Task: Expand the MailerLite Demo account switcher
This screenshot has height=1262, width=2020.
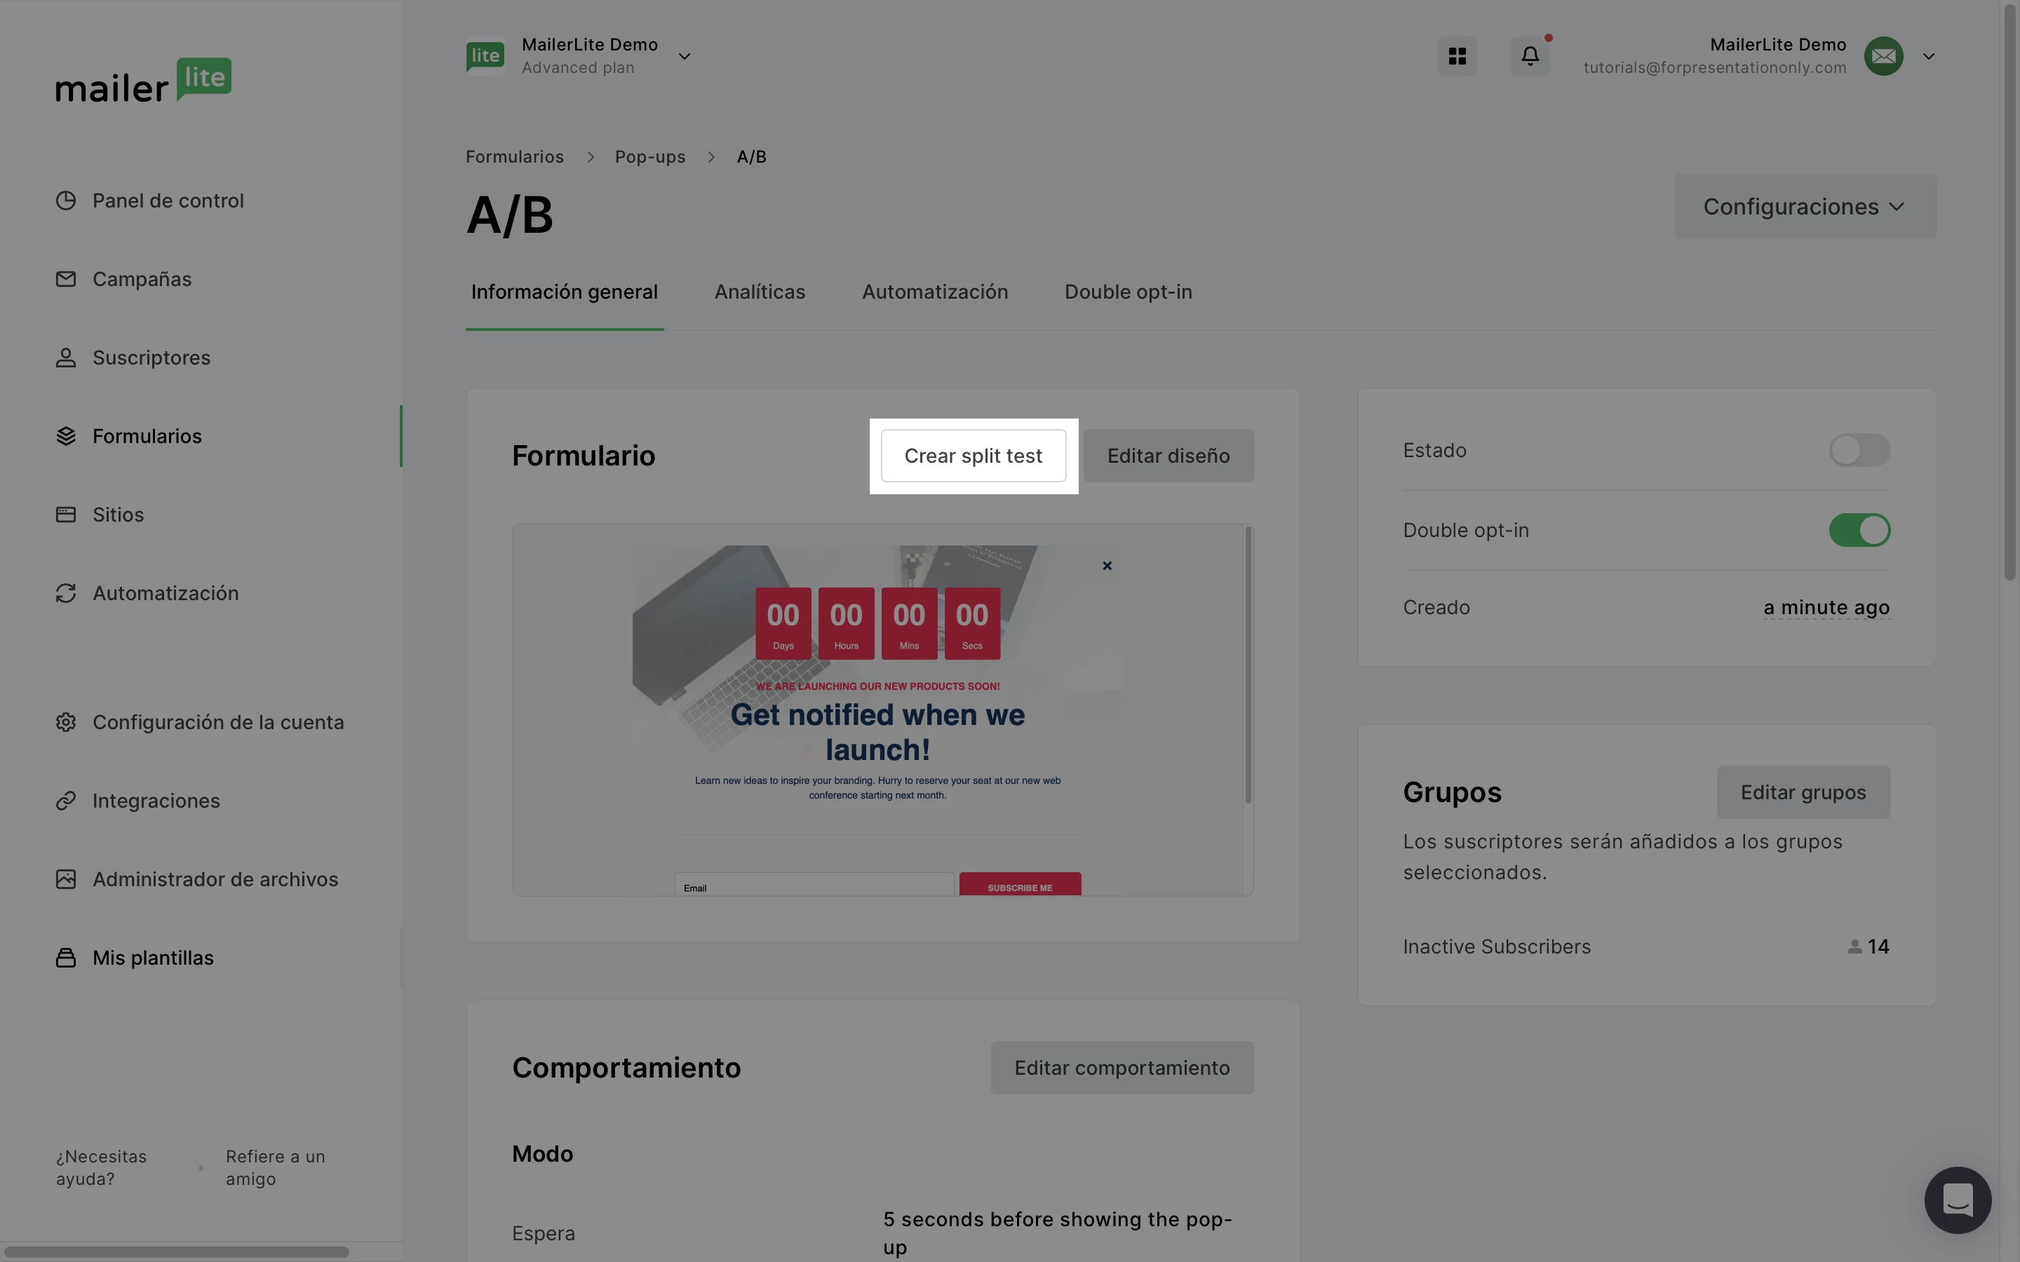Action: tap(684, 56)
